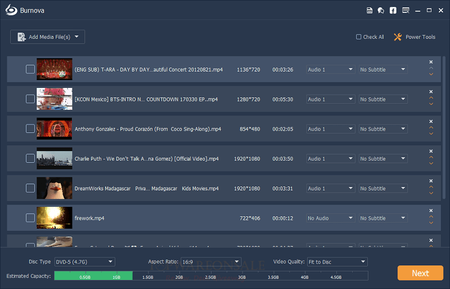This screenshot has height=289, width=450.
Task: Move the KCON Mexico BTS video up
Action: 431,98
